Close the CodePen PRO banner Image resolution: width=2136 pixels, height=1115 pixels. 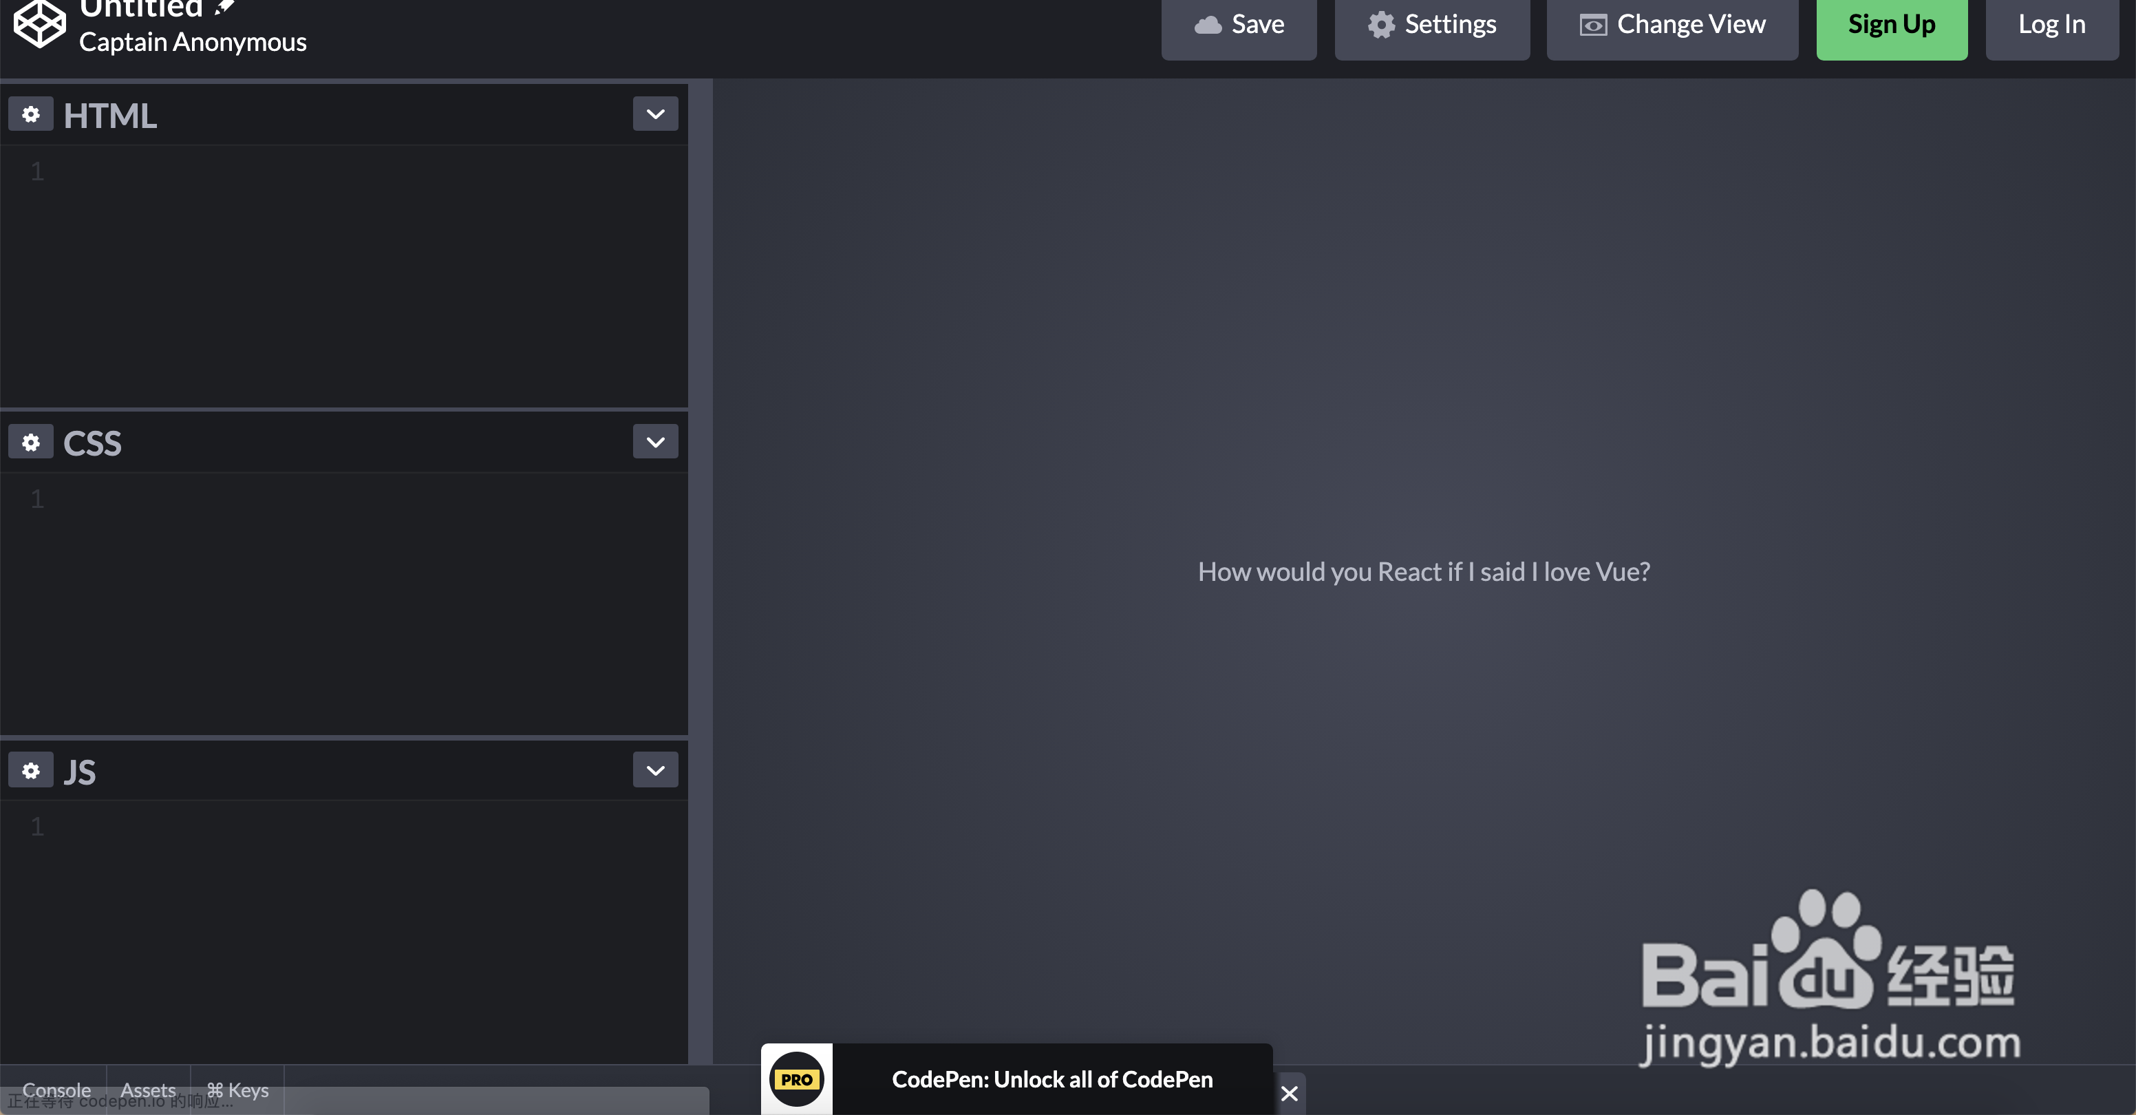[1290, 1094]
